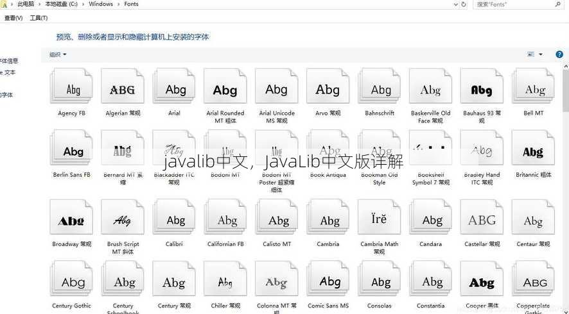Select the Agency FB font icon
Viewport: 569px width, 314px height.
[x=71, y=87]
